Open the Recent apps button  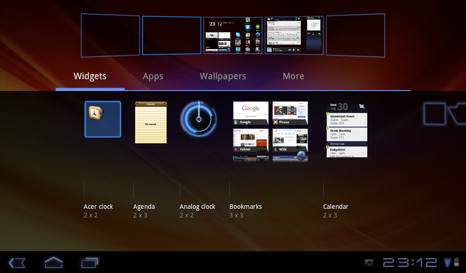pyautogui.click(x=90, y=263)
